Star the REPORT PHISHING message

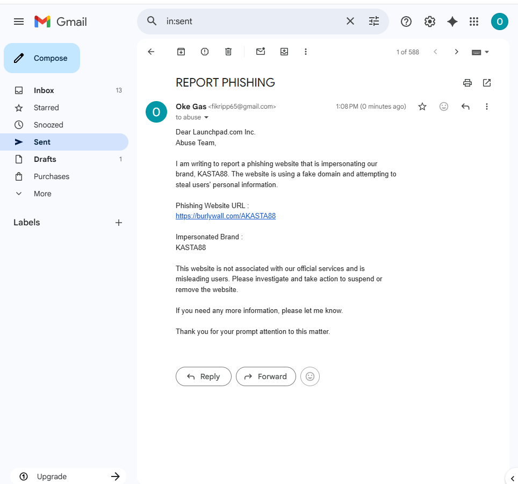click(422, 106)
